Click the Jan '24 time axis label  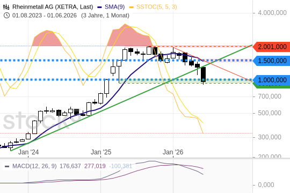[28, 152]
